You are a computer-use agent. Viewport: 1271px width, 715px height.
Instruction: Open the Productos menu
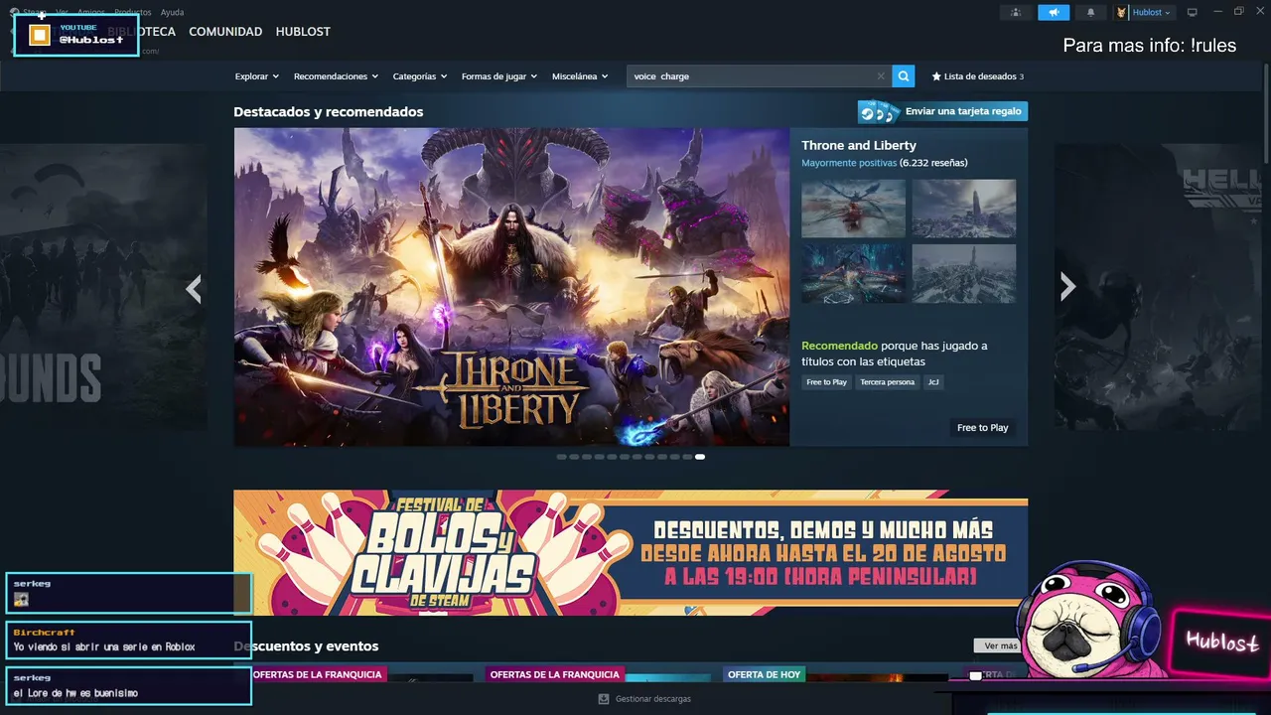click(133, 13)
